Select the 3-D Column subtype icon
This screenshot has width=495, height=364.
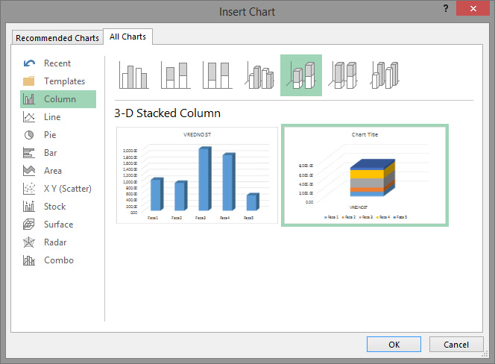(x=385, y=75)
